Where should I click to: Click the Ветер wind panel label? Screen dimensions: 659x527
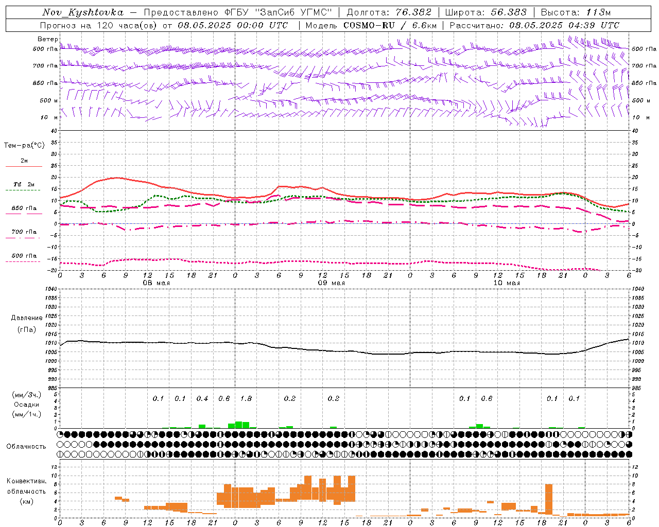tap(47, 39)
